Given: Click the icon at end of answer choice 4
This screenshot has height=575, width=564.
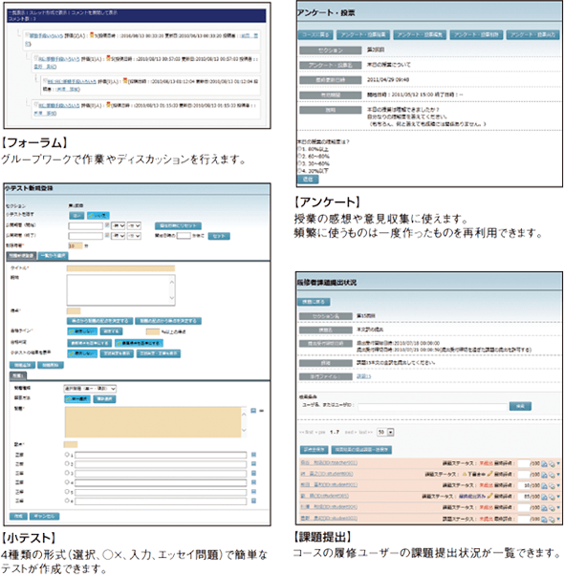Looking at the screenshot, I should (x=253, y=482).
